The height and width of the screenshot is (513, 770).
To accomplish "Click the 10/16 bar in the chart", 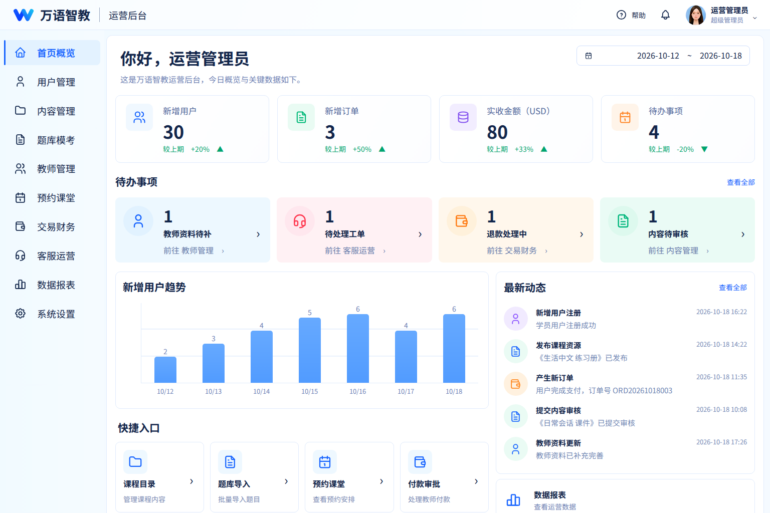I will pyautogui.click(x=358, y=348).
